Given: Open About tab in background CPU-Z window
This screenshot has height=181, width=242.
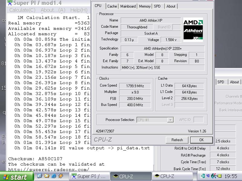Looking at the screenshot, I should (234, 82).
